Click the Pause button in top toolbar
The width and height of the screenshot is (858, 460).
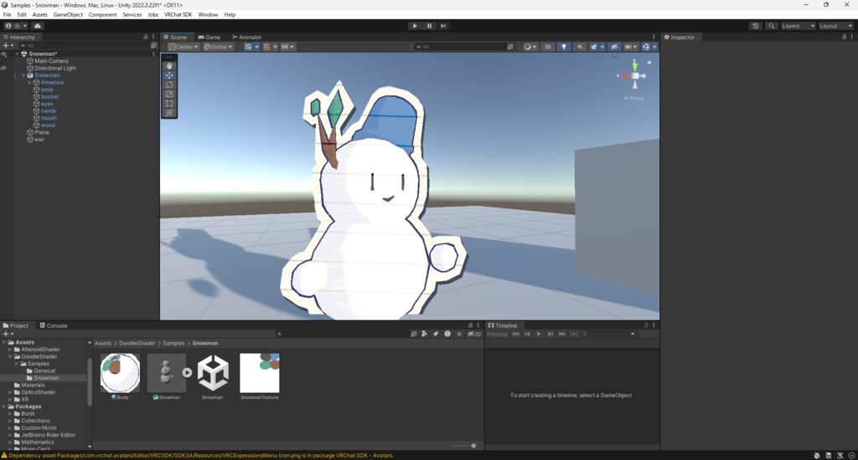(429, 26)
